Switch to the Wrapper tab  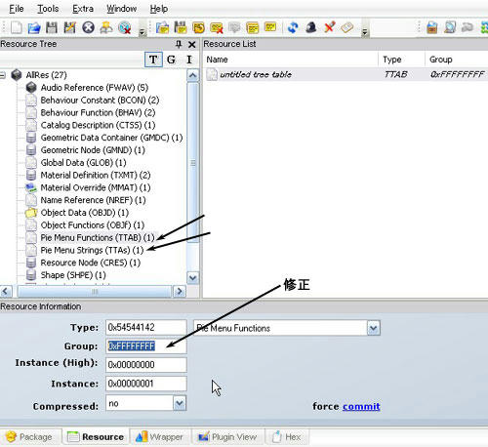pos(160,437)
